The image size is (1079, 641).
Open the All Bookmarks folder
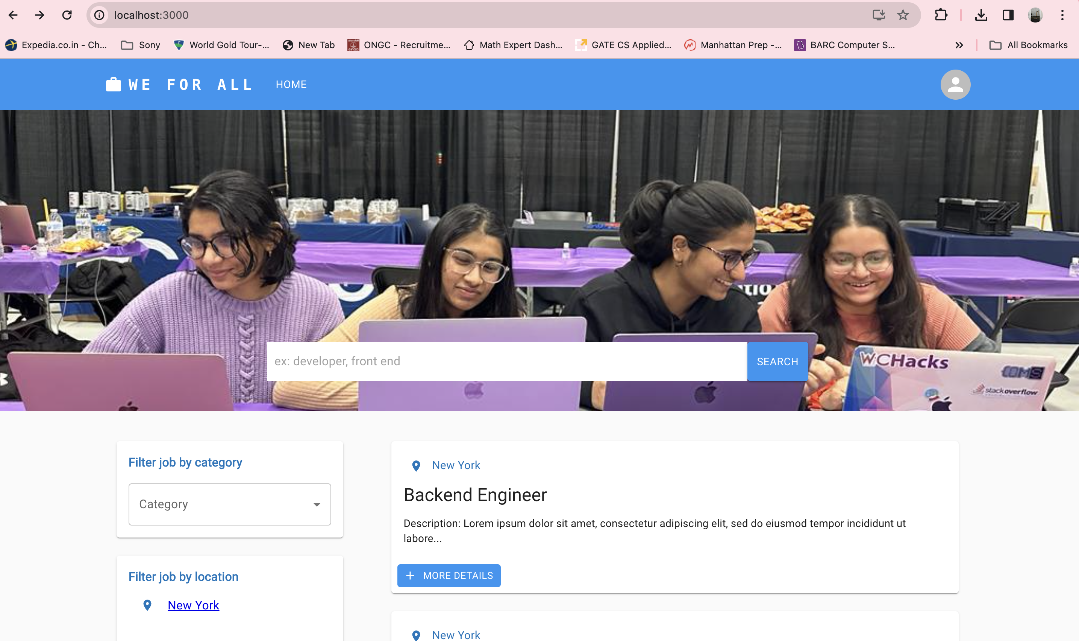[1029, 45]
